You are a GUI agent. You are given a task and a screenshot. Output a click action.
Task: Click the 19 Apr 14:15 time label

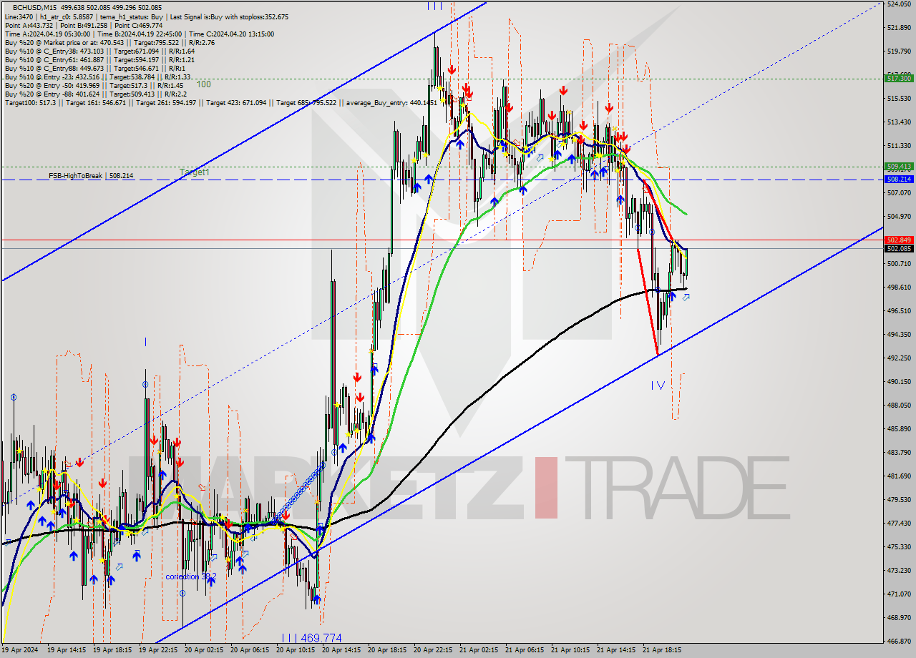[x=68, y=650]
